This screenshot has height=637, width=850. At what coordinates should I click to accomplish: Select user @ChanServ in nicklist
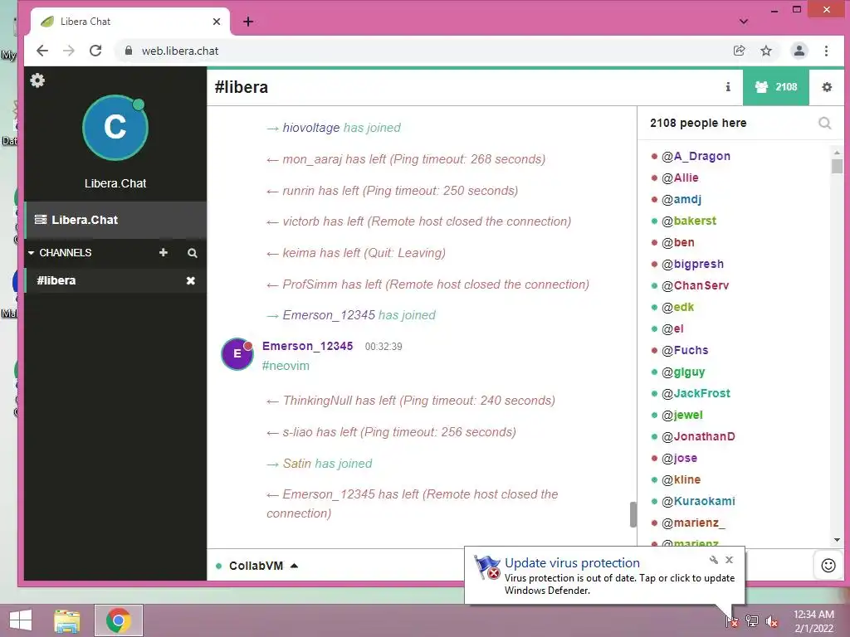(x=695, y=285)
